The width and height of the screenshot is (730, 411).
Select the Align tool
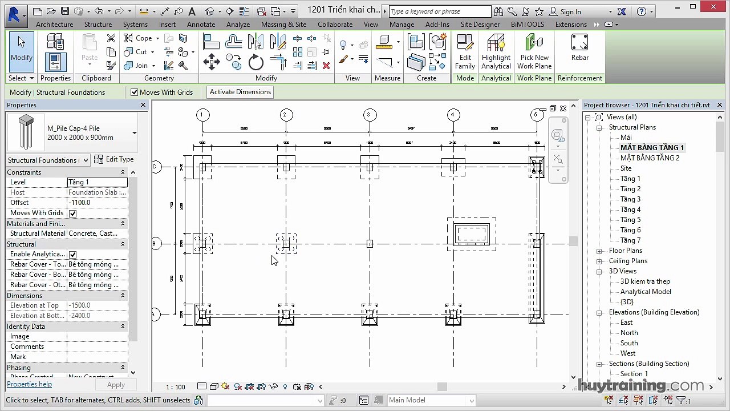click(x=212, y=42)
